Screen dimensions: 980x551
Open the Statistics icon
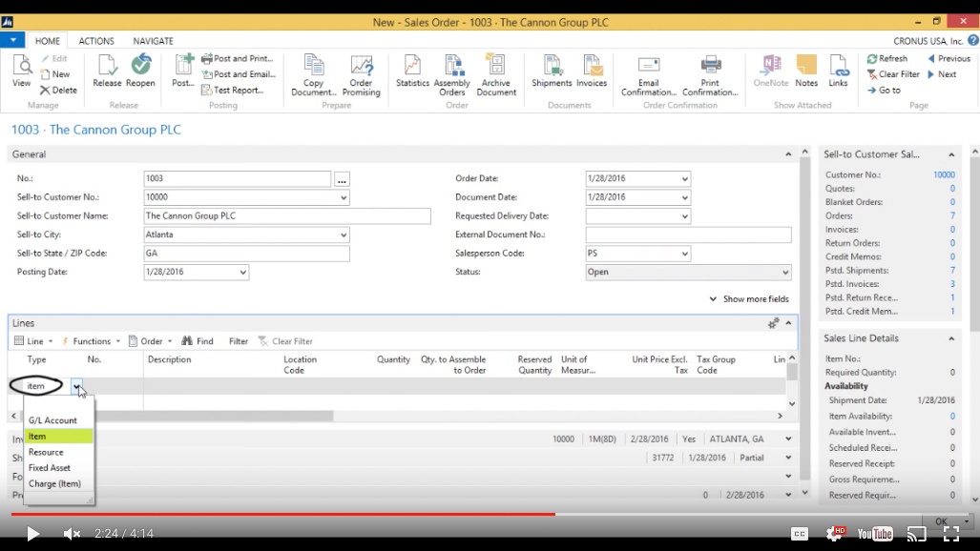[412, 71]
